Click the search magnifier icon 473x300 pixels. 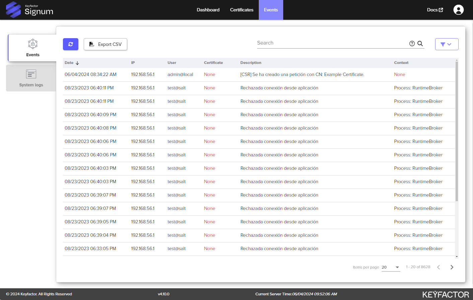tap(420, 44)
